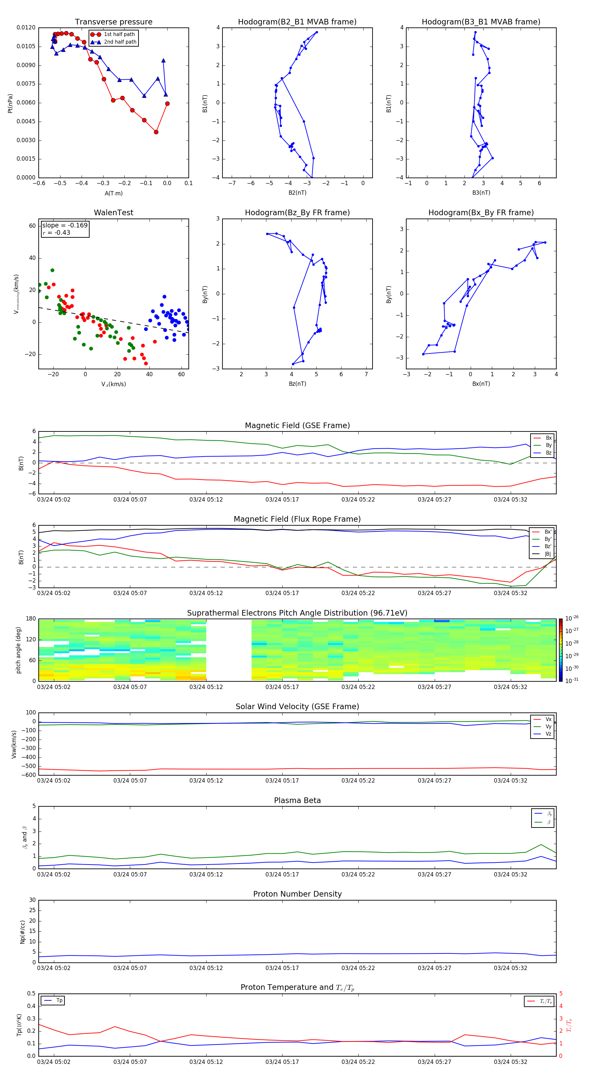595x1091 pixels.
Task: Click the 10^-26 colorbar tick label
Action: (x=572, y=618)
